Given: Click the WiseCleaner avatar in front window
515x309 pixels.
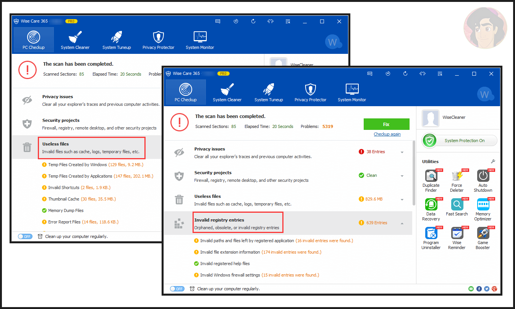Looking at the screenshot, I should (x=430, y=118).
